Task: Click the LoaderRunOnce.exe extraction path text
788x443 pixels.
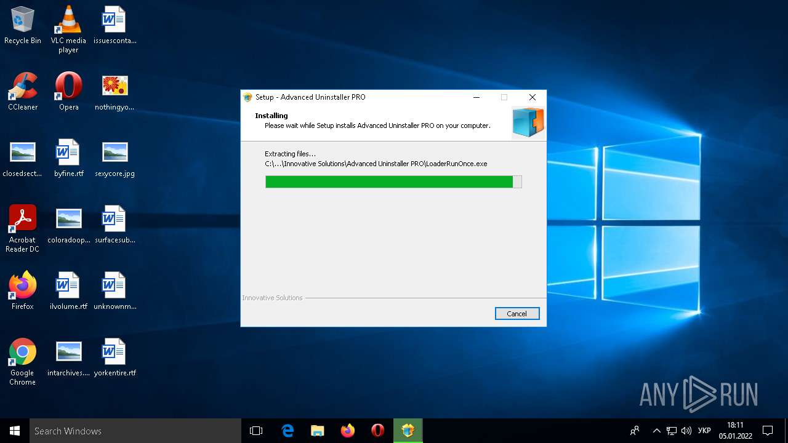Action: click(376, 164)
